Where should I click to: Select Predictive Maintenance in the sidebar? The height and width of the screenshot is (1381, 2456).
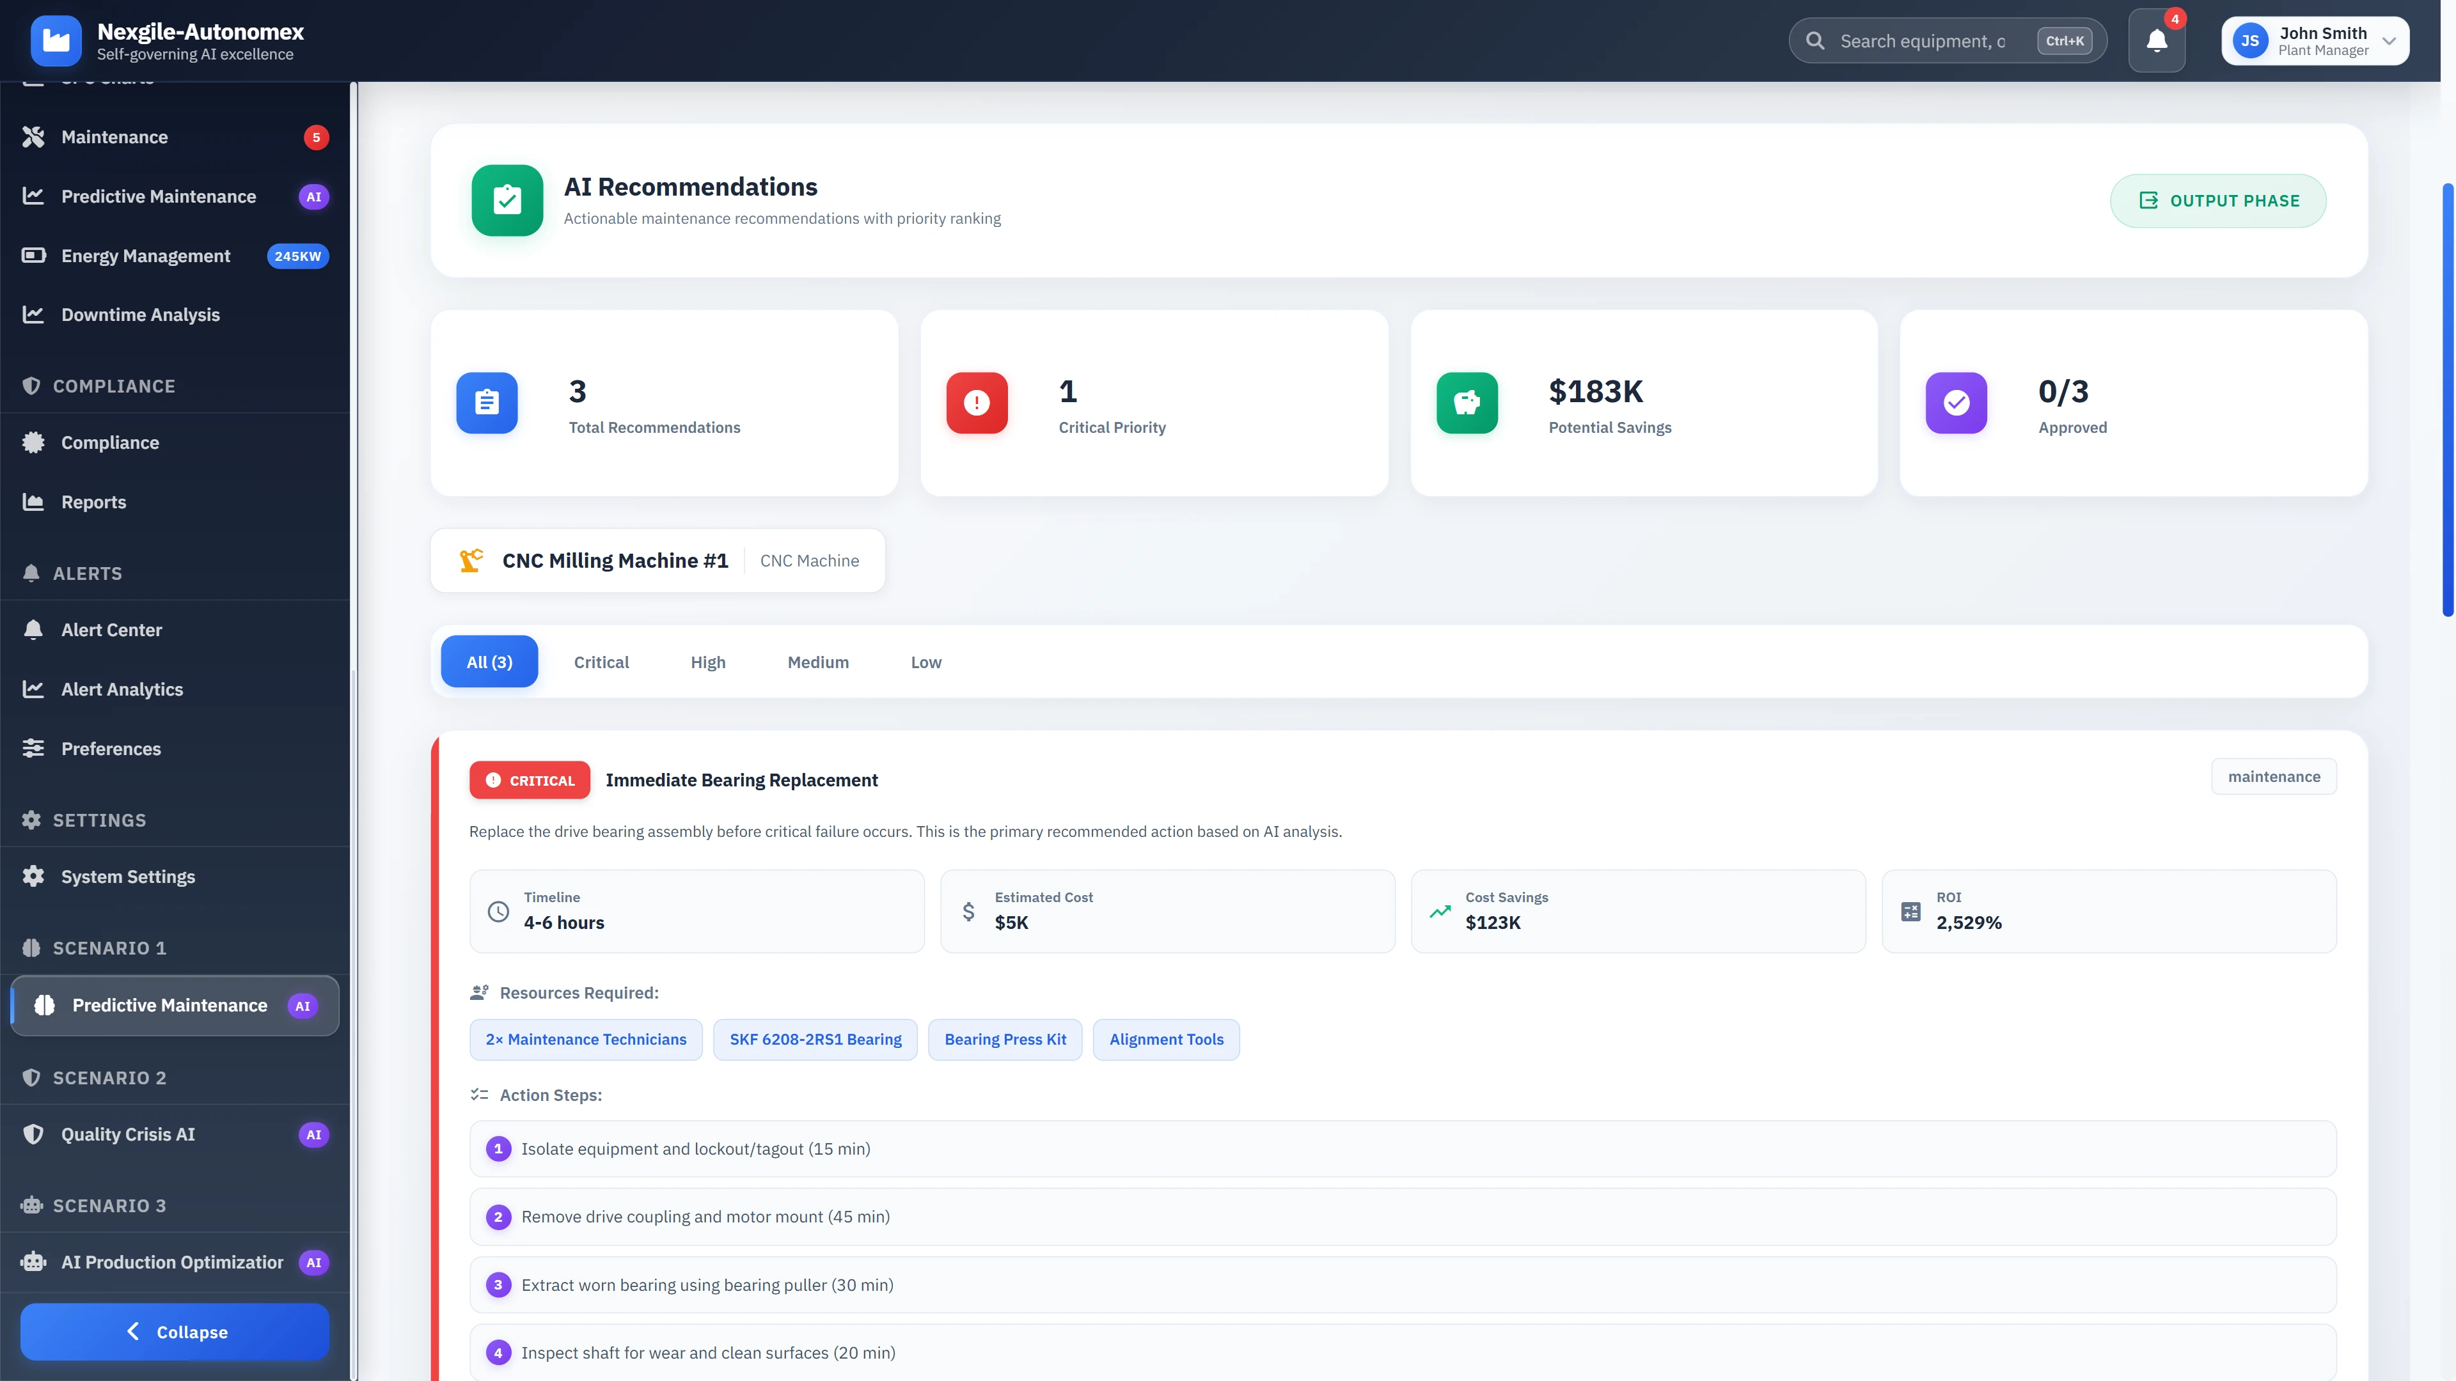(158, 196)
